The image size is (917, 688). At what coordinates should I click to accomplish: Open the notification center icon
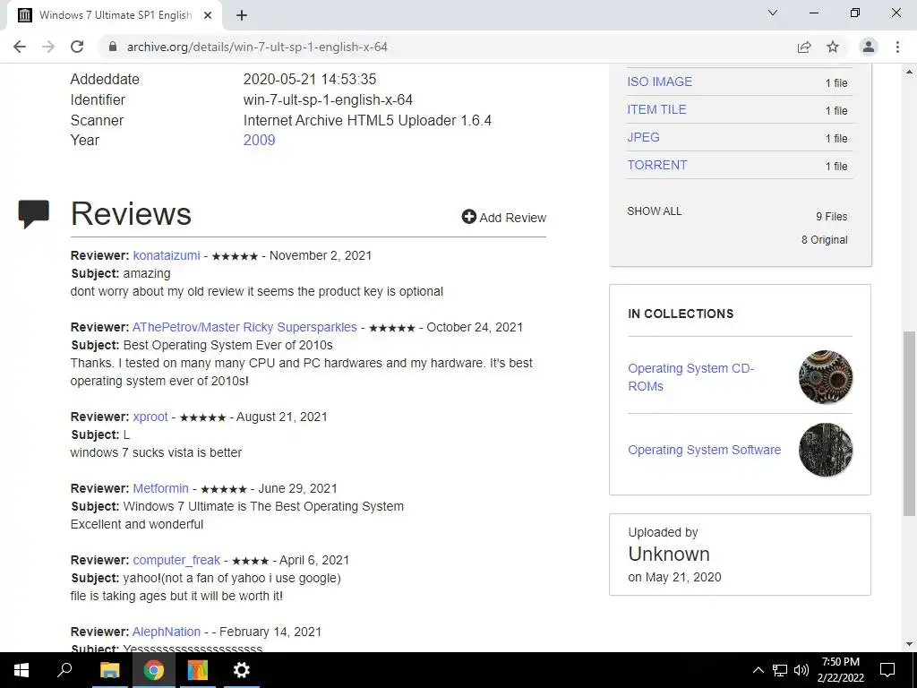pos(887,670)
